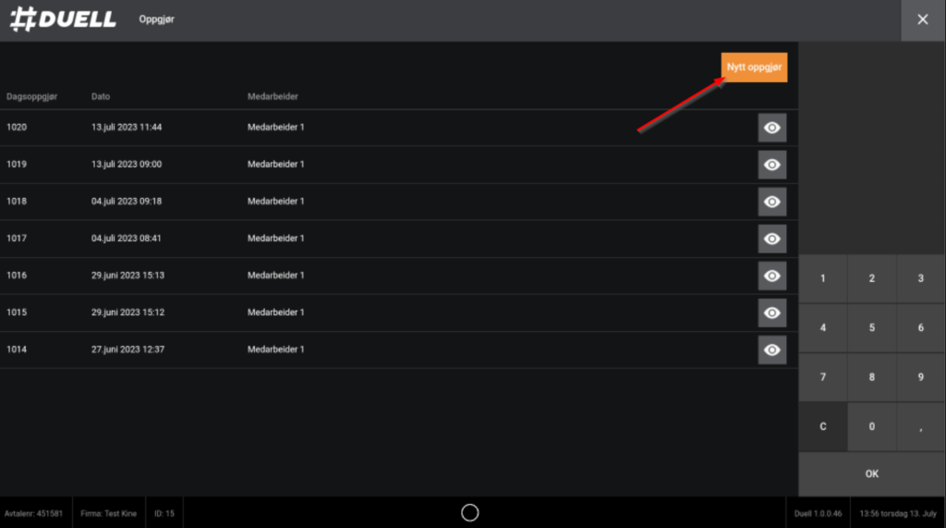The height and width of the screenshot is (528, 946).
Task: Click date 04.juli 2023 09:18
Action: click(127, 202)
